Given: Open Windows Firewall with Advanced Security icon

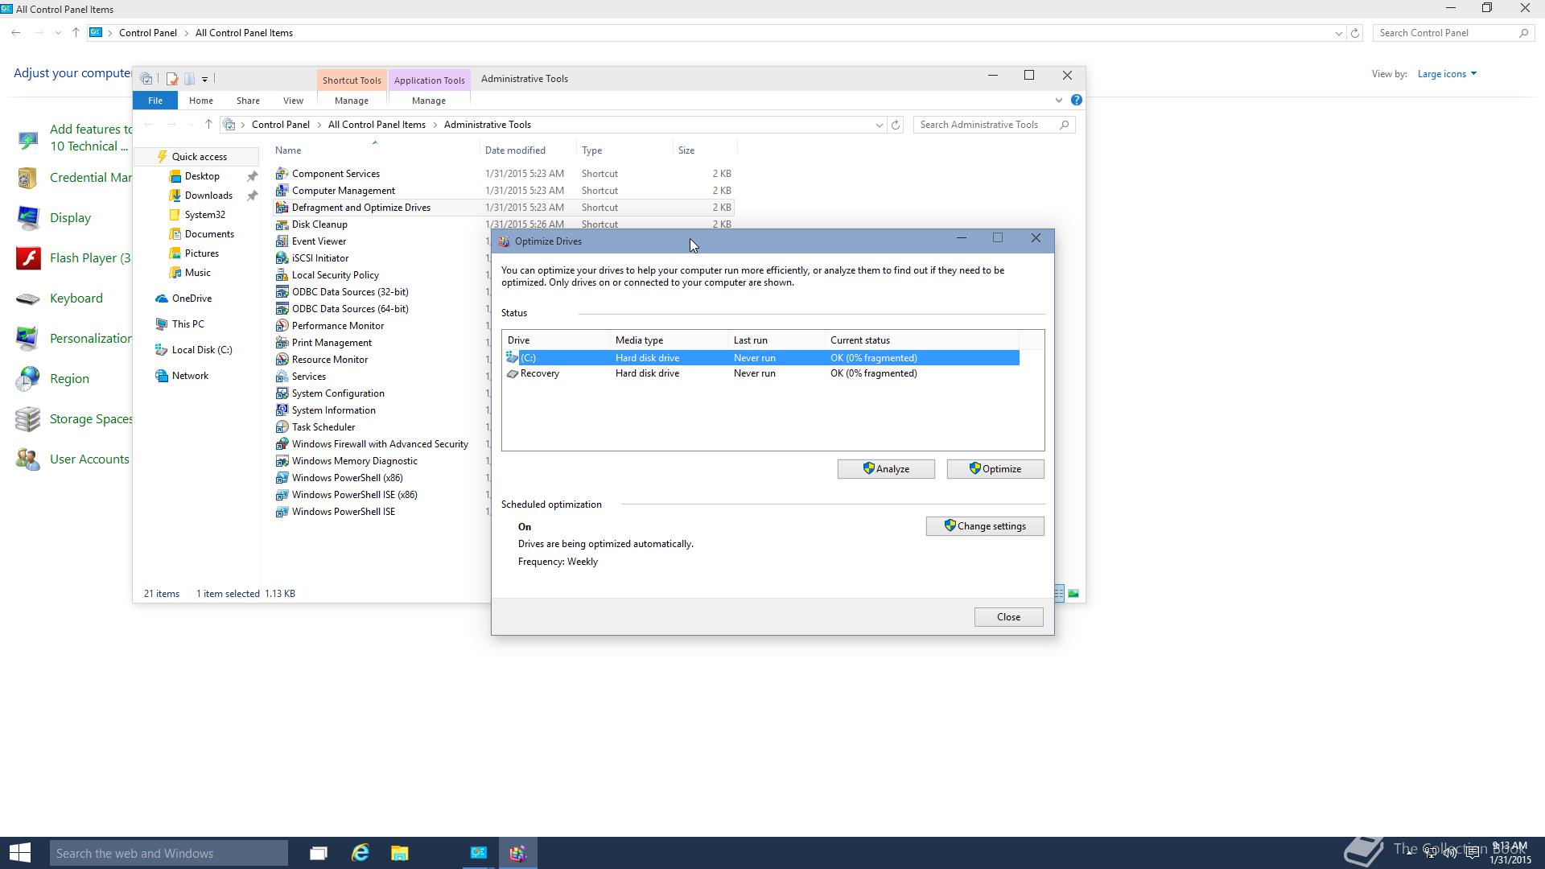Looking at the screenshot, I should pos(282,444).
